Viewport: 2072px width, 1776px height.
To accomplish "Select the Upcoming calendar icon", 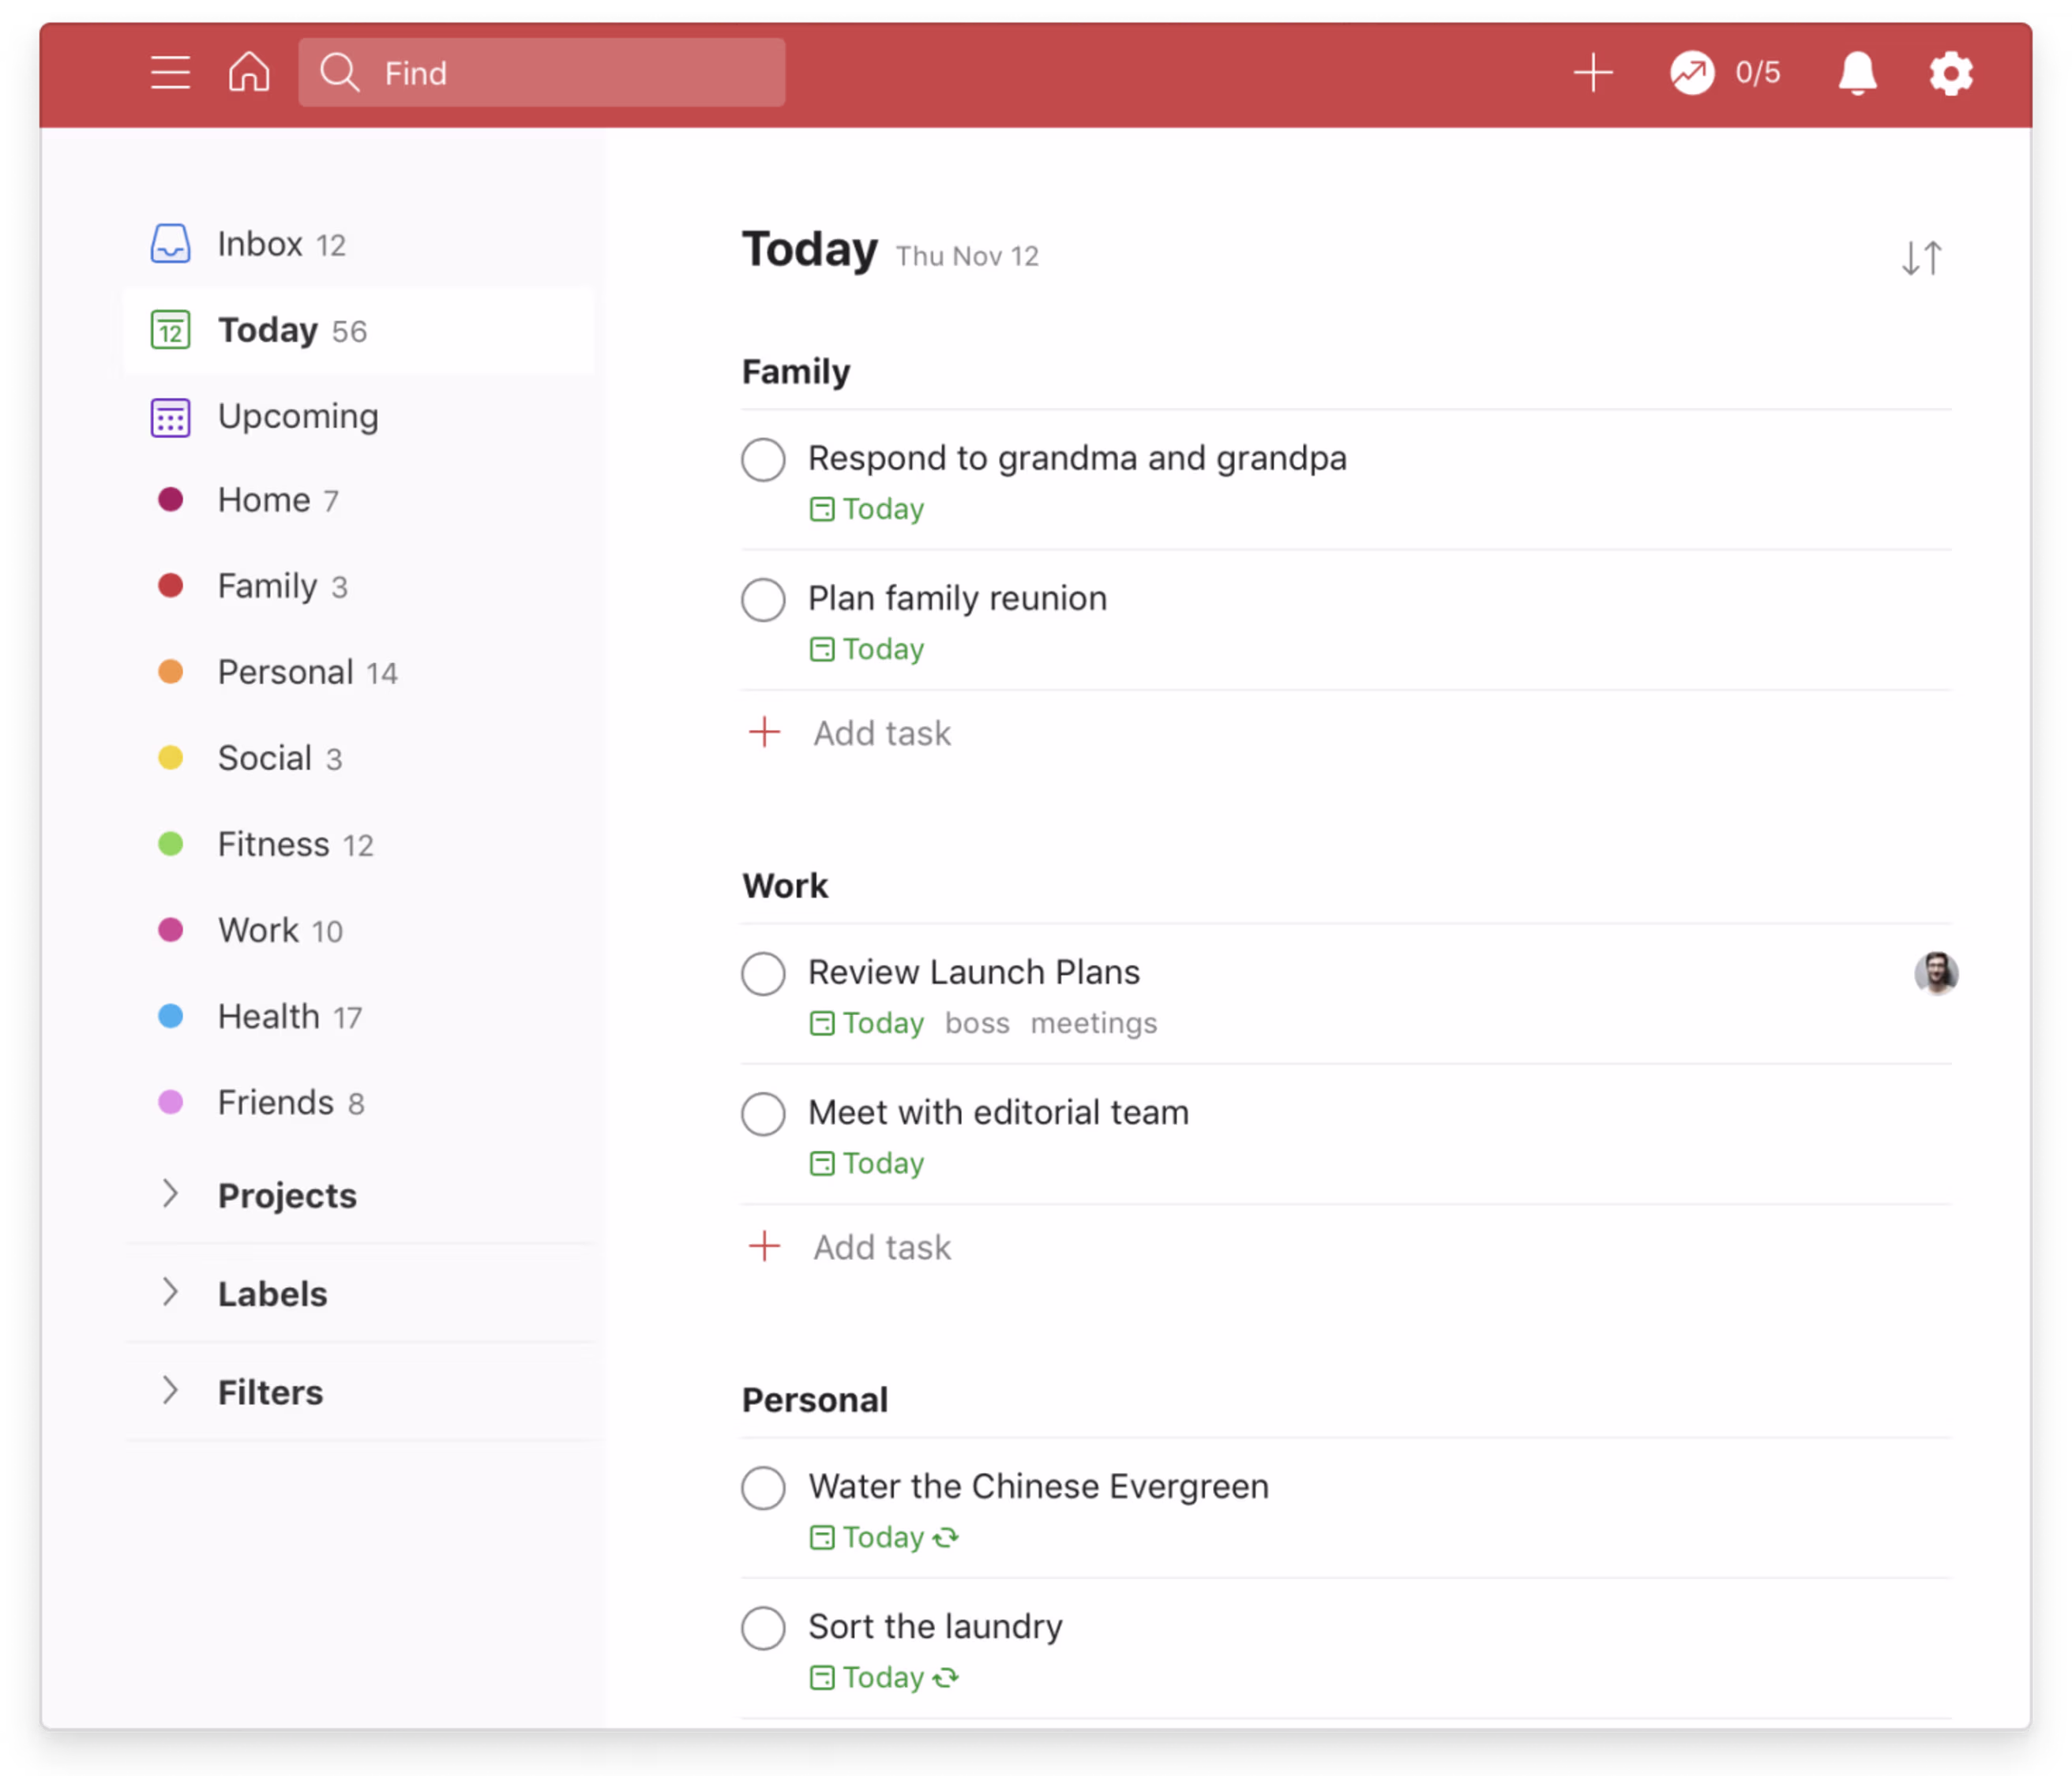I will tap(170, 417).
